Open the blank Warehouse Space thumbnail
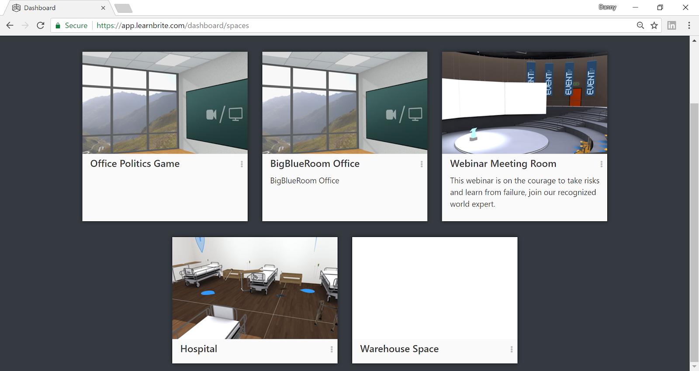The height and width of the screenshot is (371, 699). 435,288
